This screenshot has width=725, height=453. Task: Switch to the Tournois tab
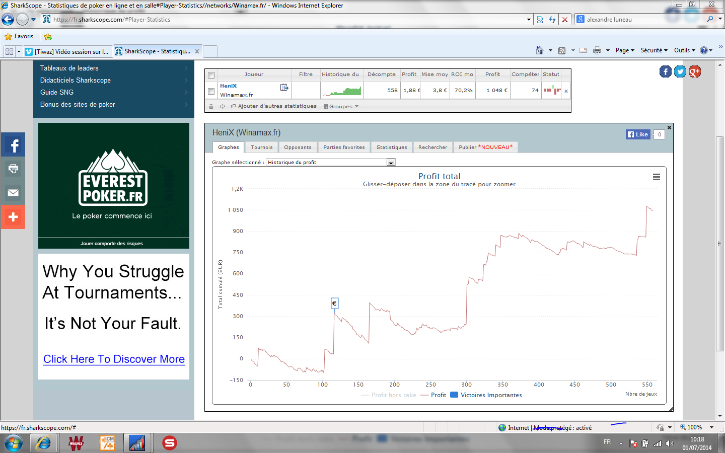[261, 147]
